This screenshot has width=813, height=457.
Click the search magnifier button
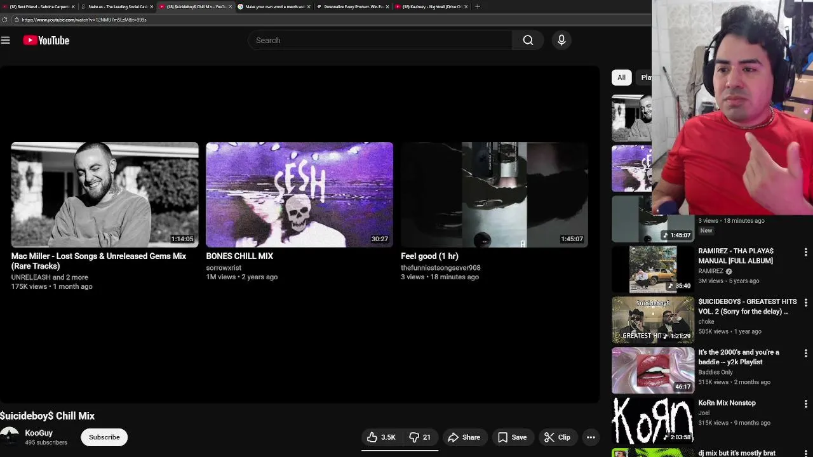[528, 40]
